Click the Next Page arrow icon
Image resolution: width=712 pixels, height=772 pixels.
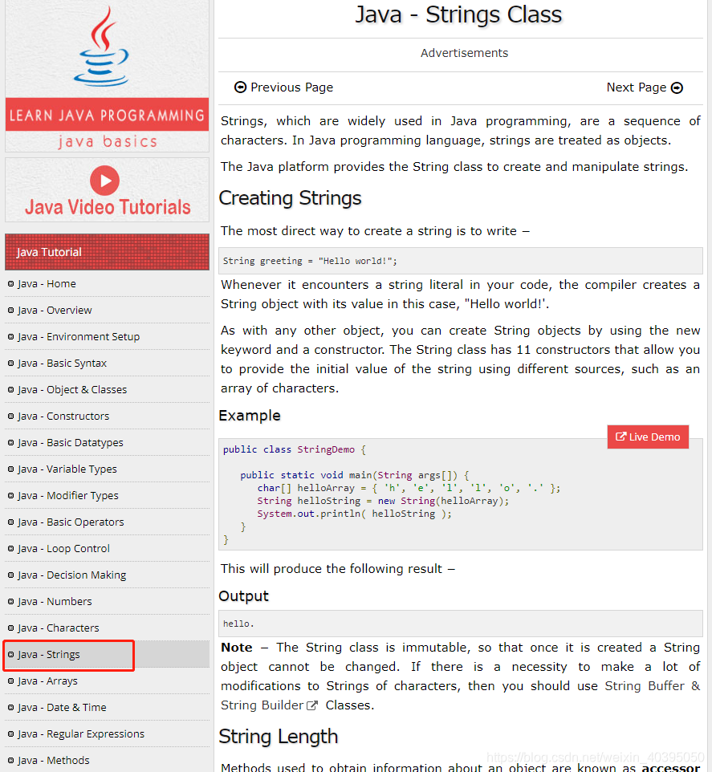pos(677,88)
